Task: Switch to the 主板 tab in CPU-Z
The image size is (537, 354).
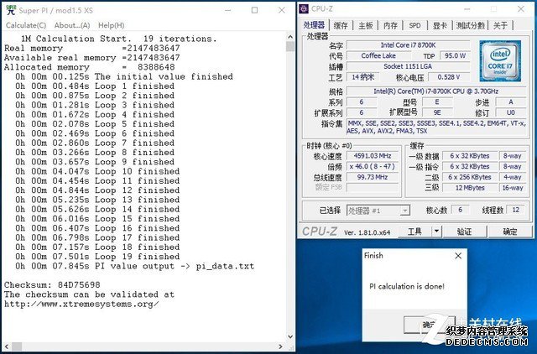Action: tap(366, 25)
